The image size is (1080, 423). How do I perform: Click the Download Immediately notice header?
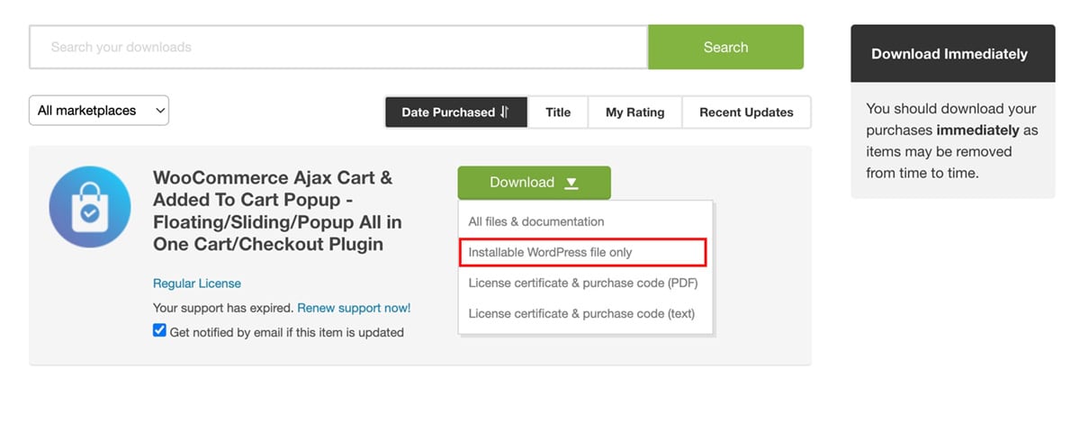click(952, 54)
